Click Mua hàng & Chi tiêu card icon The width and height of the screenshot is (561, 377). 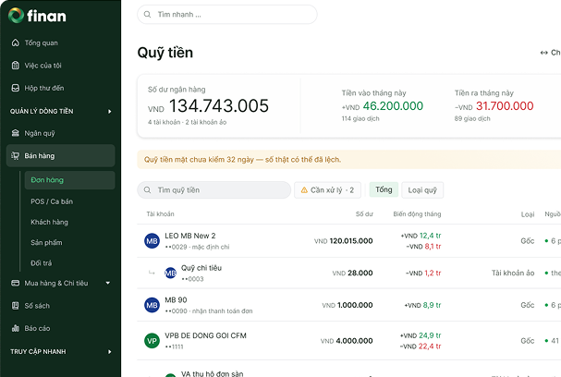pyautogui.click(x=16, y=283)
